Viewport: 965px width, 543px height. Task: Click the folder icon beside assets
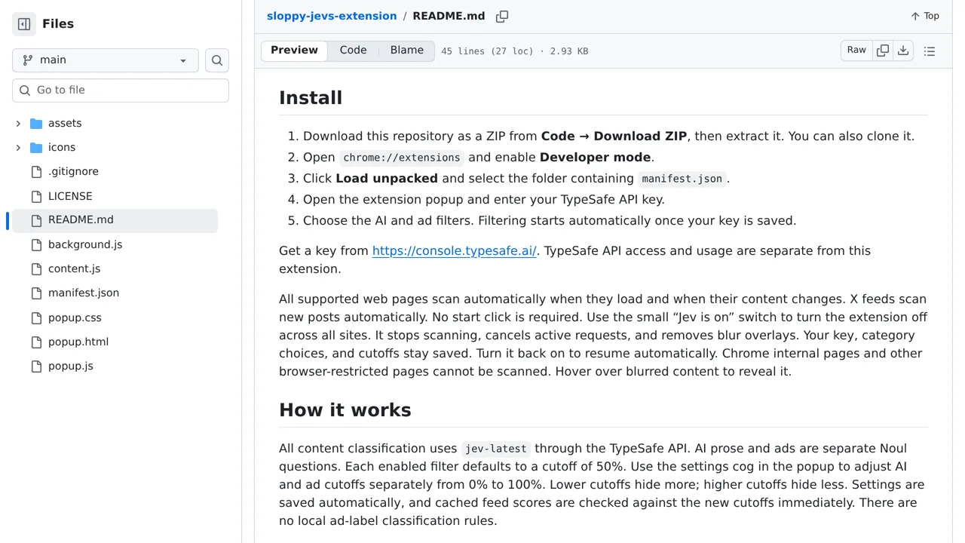coord(36,123)
